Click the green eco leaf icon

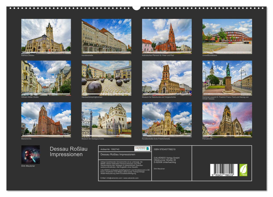pos(243,170)
